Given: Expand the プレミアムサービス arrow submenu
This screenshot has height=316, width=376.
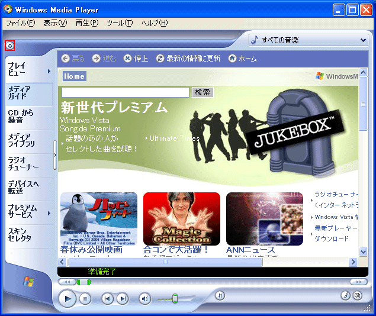Looking at the screenshot, I should pyautogui.click(x=49, y=213).
